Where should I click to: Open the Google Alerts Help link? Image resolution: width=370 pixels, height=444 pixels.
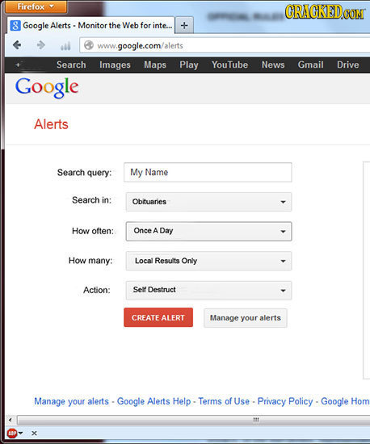click(x=153, y=401)
